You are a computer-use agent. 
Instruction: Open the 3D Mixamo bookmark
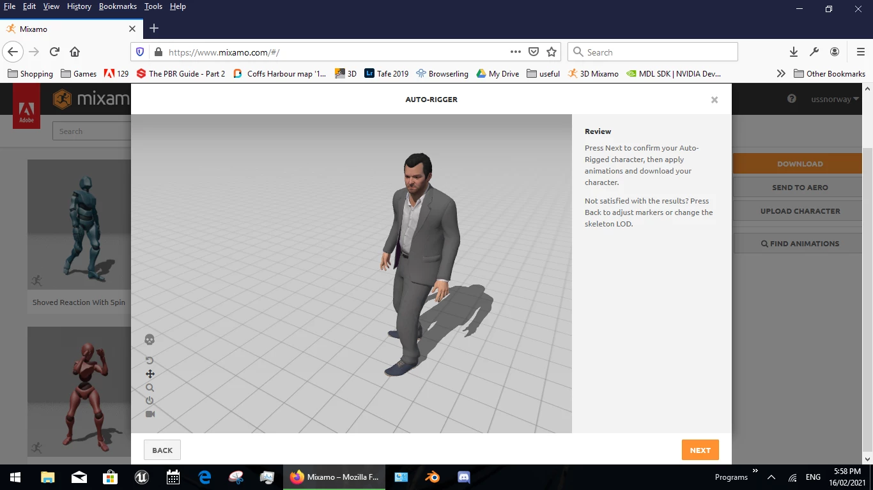[593, 74]
